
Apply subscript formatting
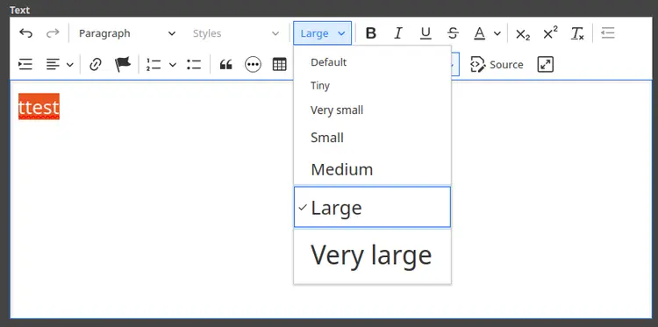[523, 33]
